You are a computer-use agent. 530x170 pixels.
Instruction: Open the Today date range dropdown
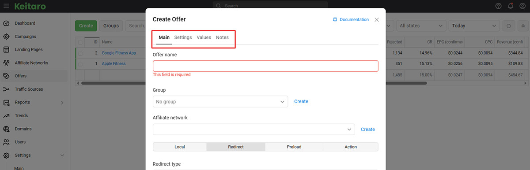coord(474,26)
